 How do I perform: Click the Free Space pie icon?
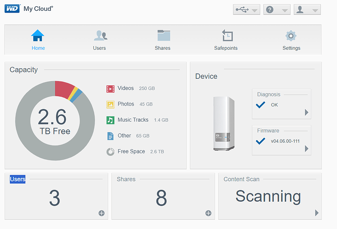pos(110,152)
